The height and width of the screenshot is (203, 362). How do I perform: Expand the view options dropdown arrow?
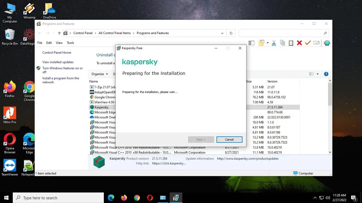click(x=317, y=74)
